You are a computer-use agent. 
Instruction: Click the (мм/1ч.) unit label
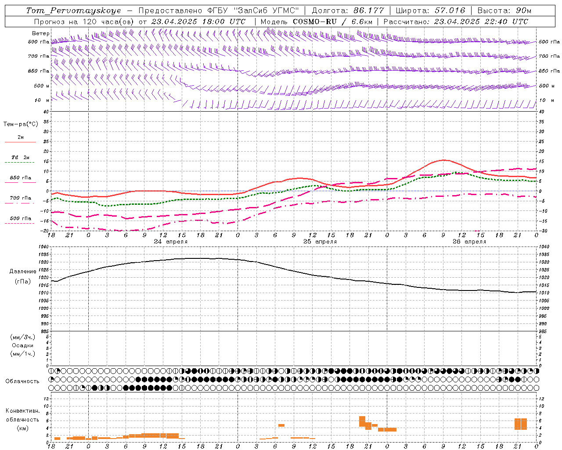click(23, 354)
